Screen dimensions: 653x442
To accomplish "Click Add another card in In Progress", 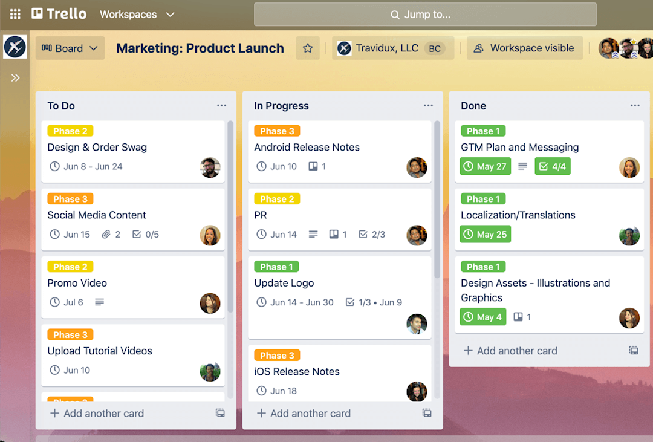I will (304, 414).
